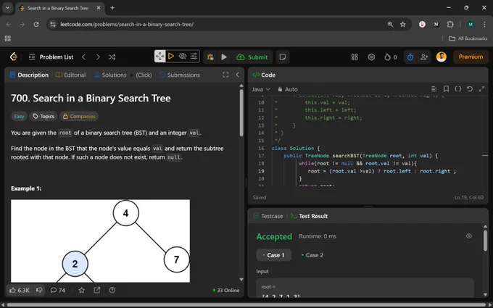Image resolution: width=493 pixels, height=308 pixels.
Task: Open the help question-mark icon
Action: point(112,290)
